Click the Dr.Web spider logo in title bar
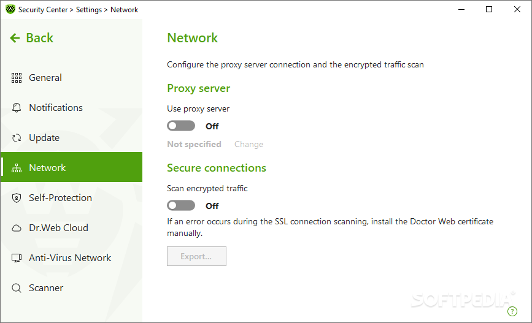 click(x=10, y=9)
